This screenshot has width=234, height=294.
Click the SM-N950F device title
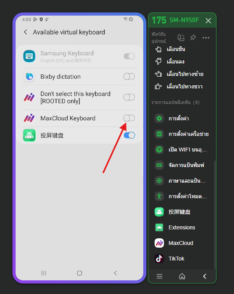pyautogui.click(x=184, y=20)
